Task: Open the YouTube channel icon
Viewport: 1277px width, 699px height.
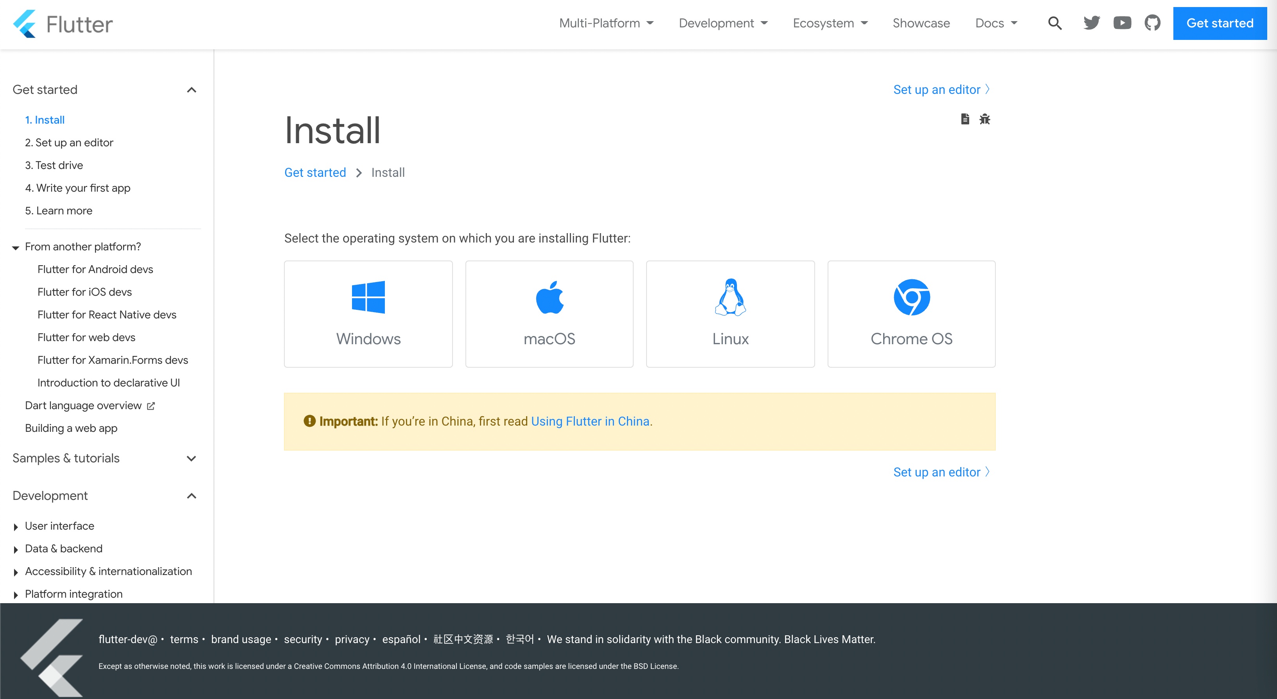Action: click(1122, 23)
